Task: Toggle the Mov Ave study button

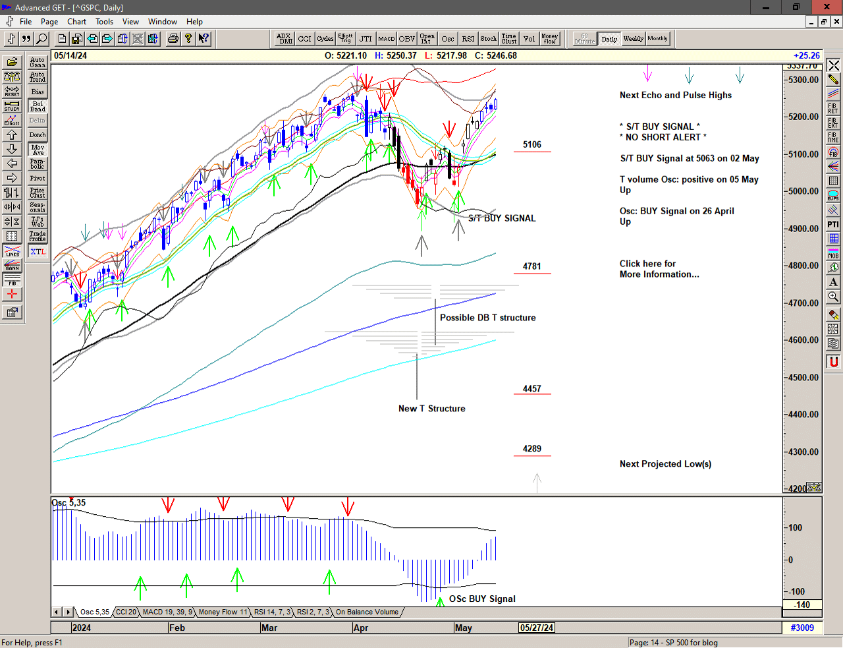Action: tap(38, 150)
